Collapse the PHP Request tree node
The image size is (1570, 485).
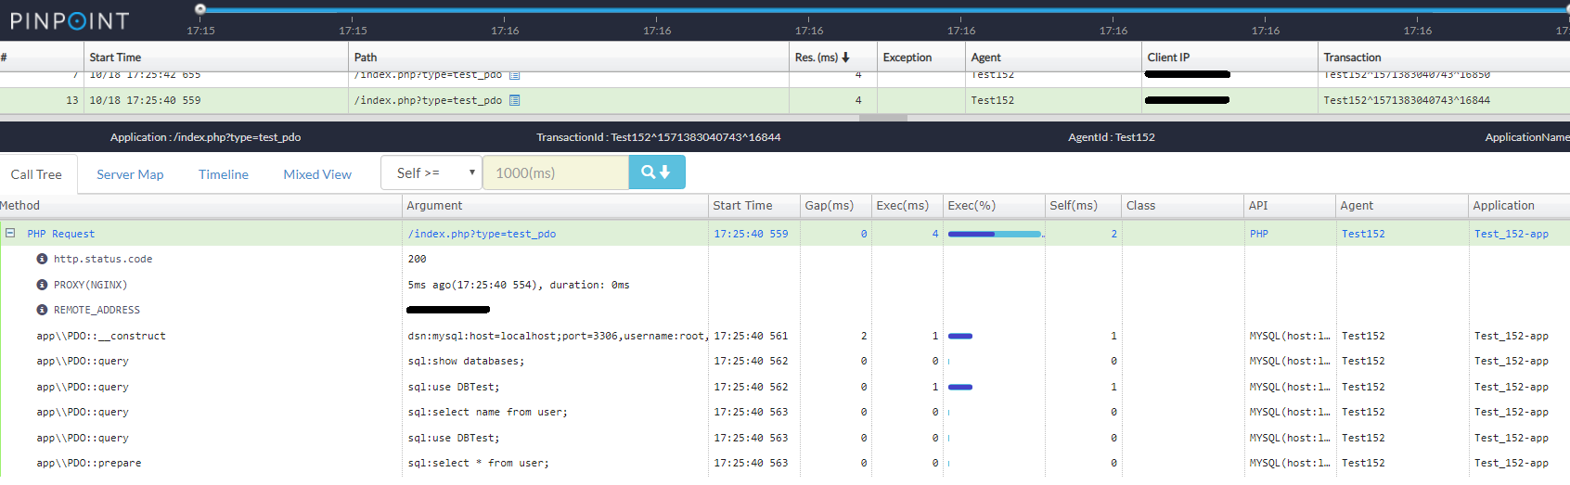tap(10, 233)
